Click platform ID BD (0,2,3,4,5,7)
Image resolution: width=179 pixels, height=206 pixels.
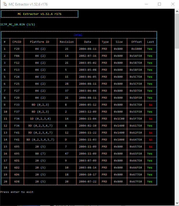pyautogui.click(x=40, y=140)
